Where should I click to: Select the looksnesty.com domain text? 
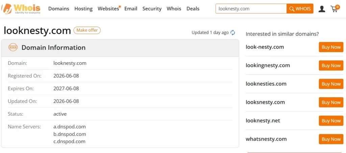[x=265, y=102]
